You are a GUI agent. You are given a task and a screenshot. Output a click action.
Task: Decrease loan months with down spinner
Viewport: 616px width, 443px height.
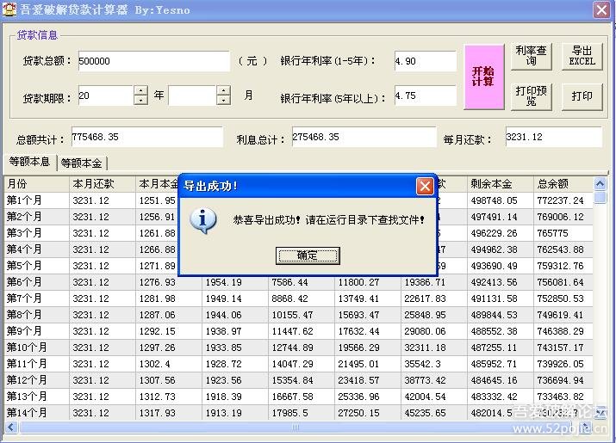(223, 100)
